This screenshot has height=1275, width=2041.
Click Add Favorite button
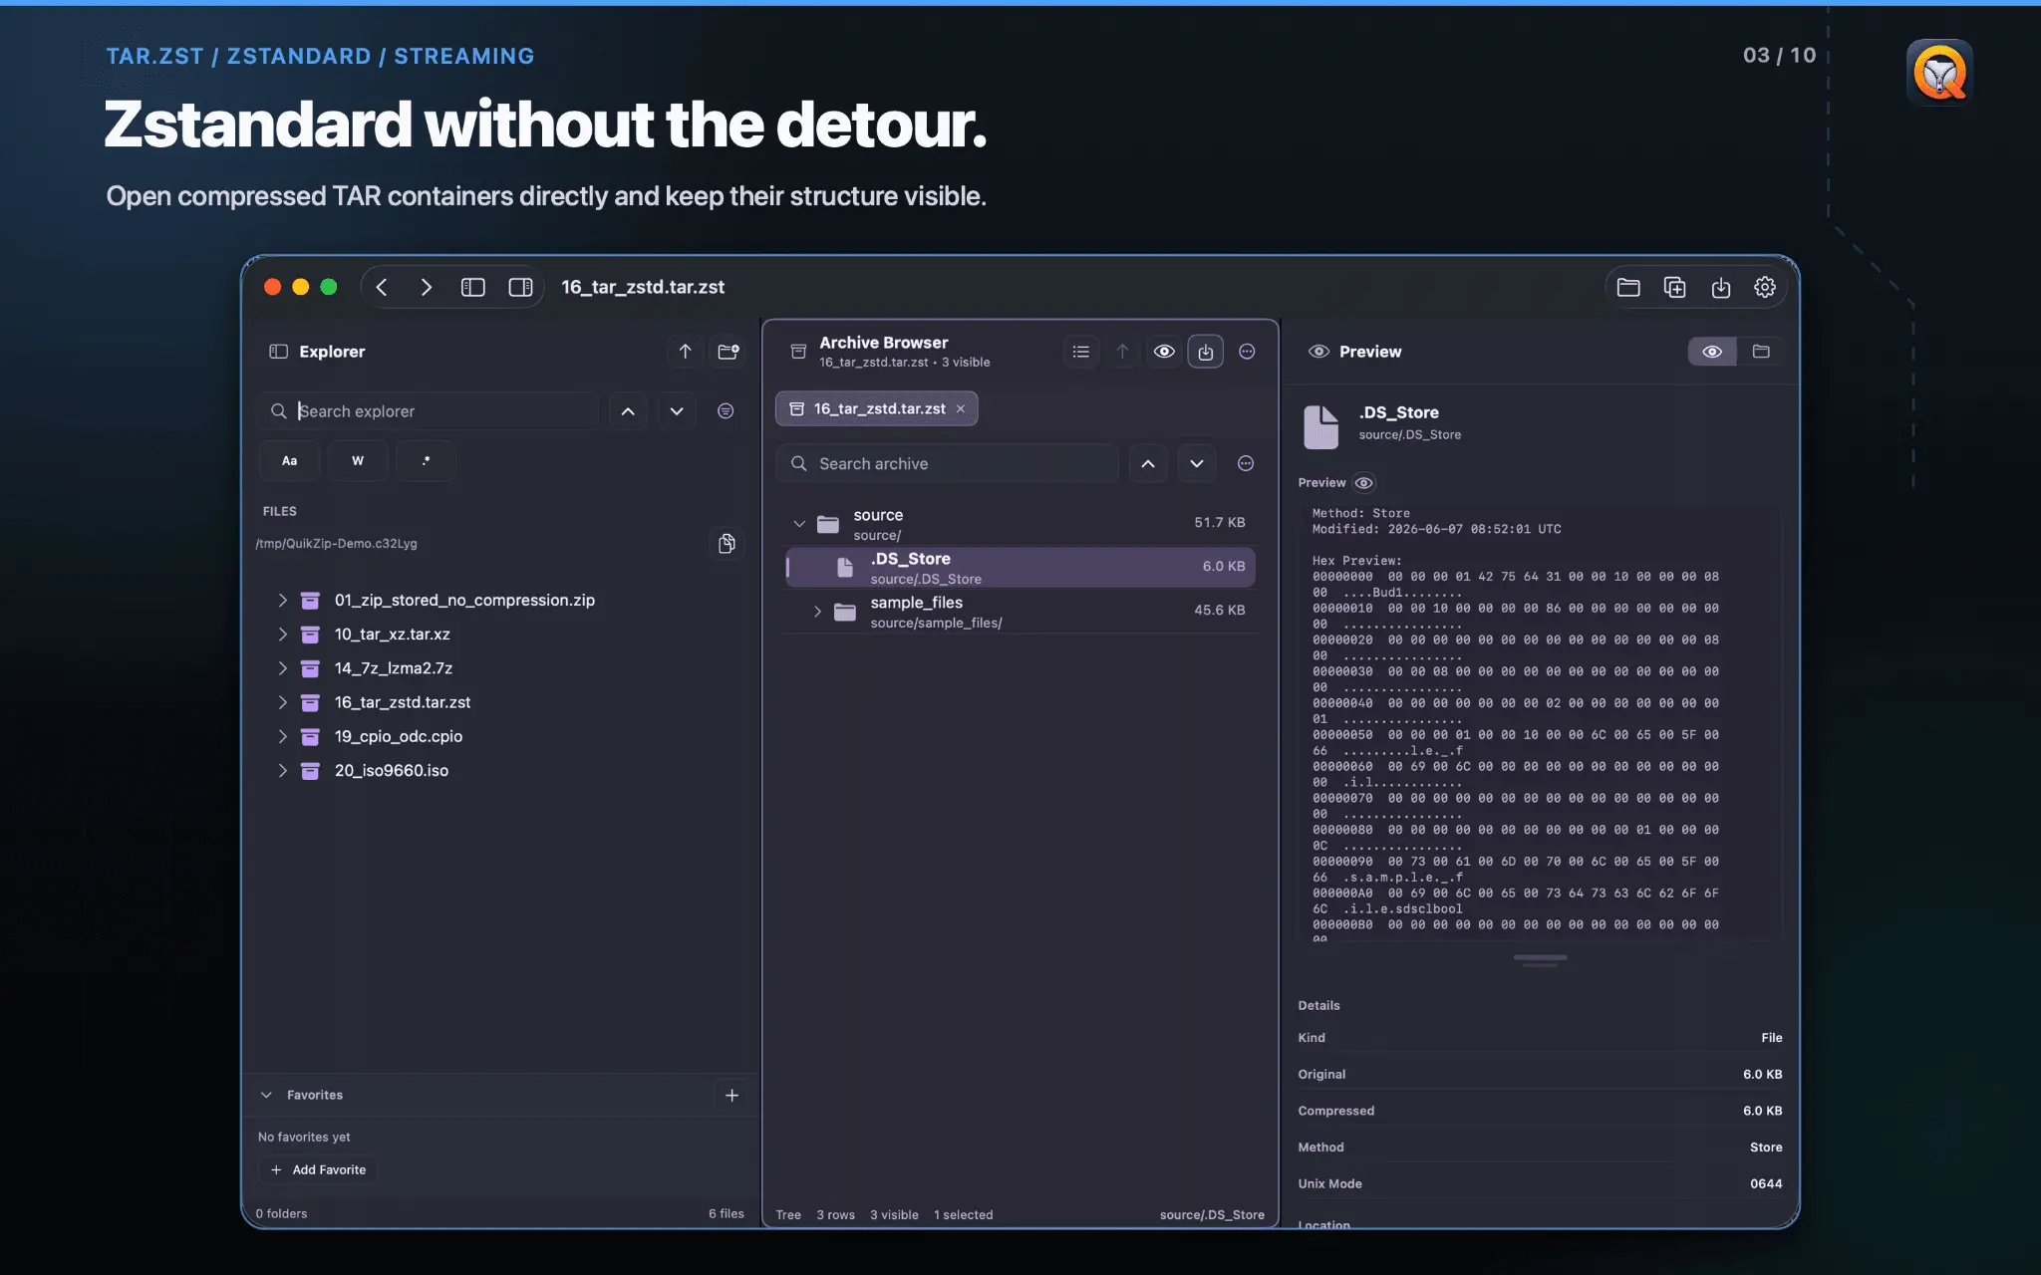click(x=319, y=1170)
